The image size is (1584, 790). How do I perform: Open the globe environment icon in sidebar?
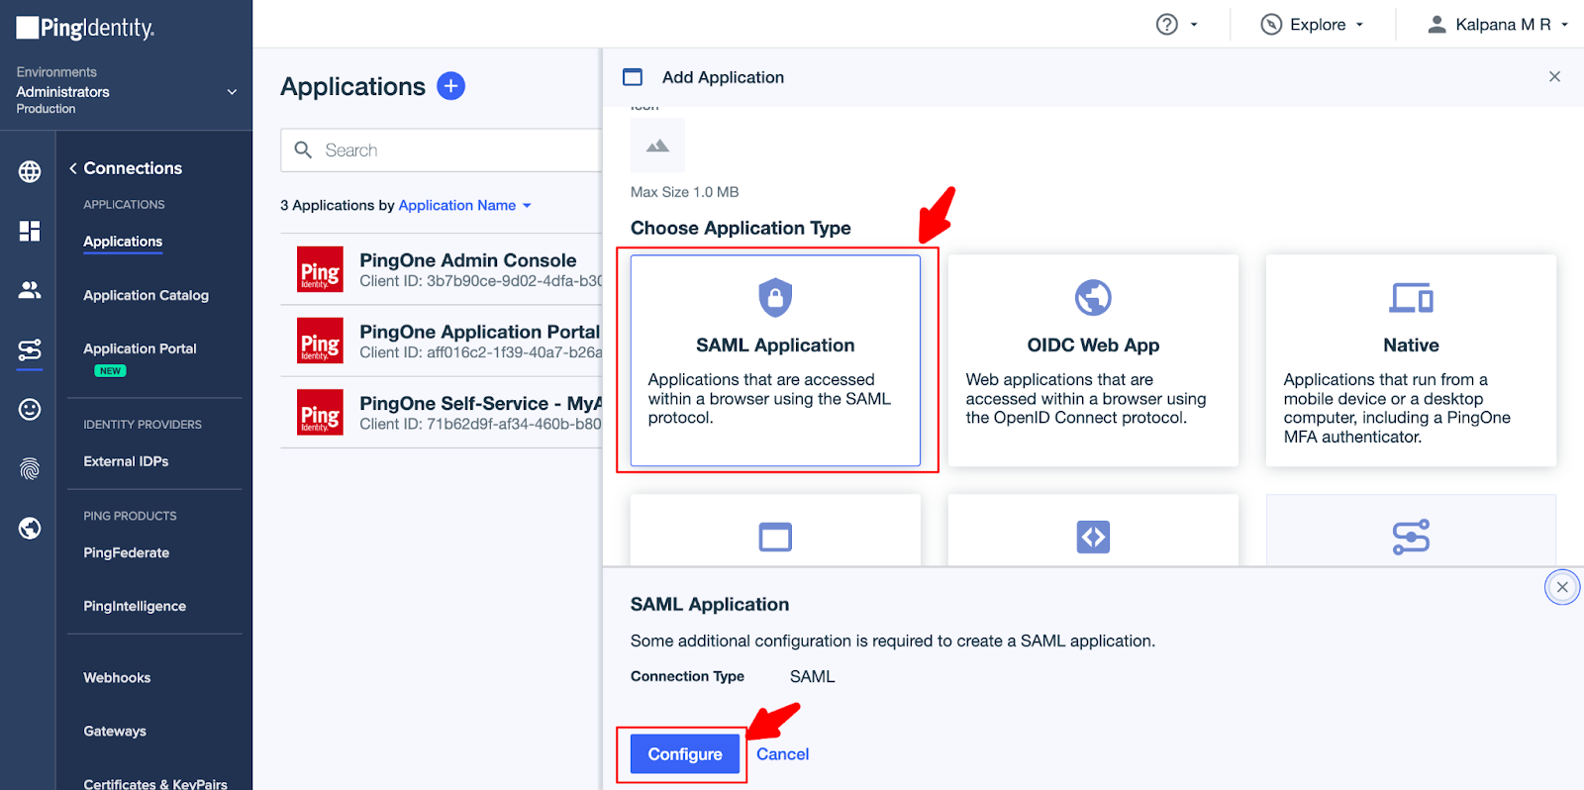pyautogui.click(x=30, y=171)
